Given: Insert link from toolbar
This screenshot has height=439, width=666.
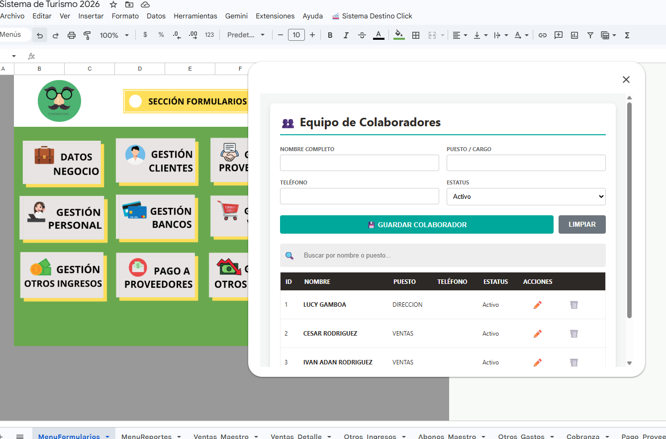Looking at the screenshot, I should (543, 35).
